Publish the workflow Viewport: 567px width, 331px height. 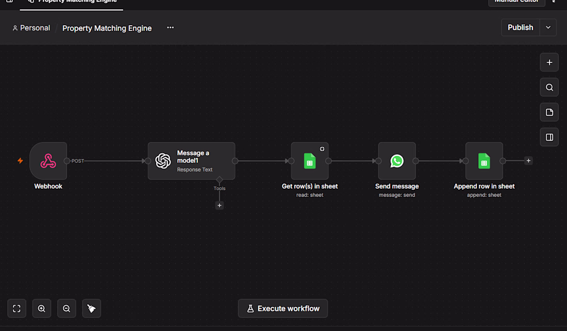click(x=521, y=27)
